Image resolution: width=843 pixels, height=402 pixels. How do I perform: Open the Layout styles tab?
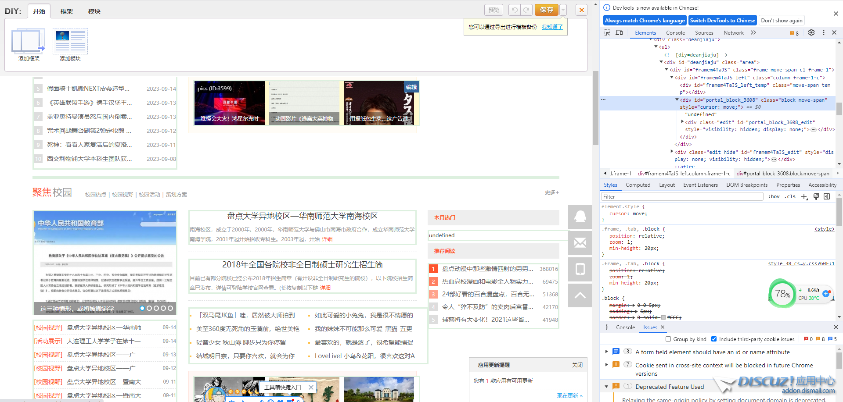667,185
